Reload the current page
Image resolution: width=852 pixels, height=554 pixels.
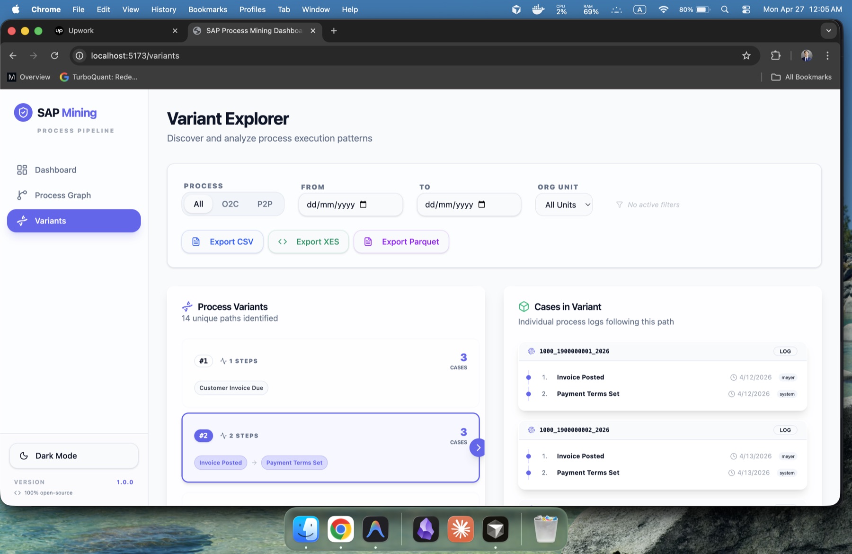pyautogui.click(x=54, y=55)
